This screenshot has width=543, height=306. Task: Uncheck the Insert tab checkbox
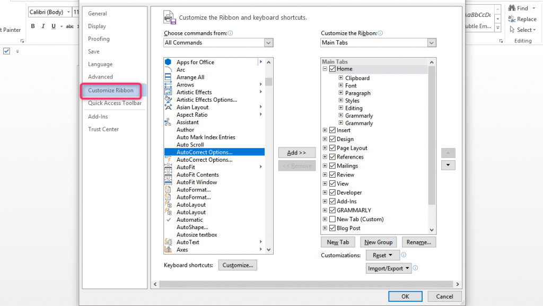click(x=332, y=130)
